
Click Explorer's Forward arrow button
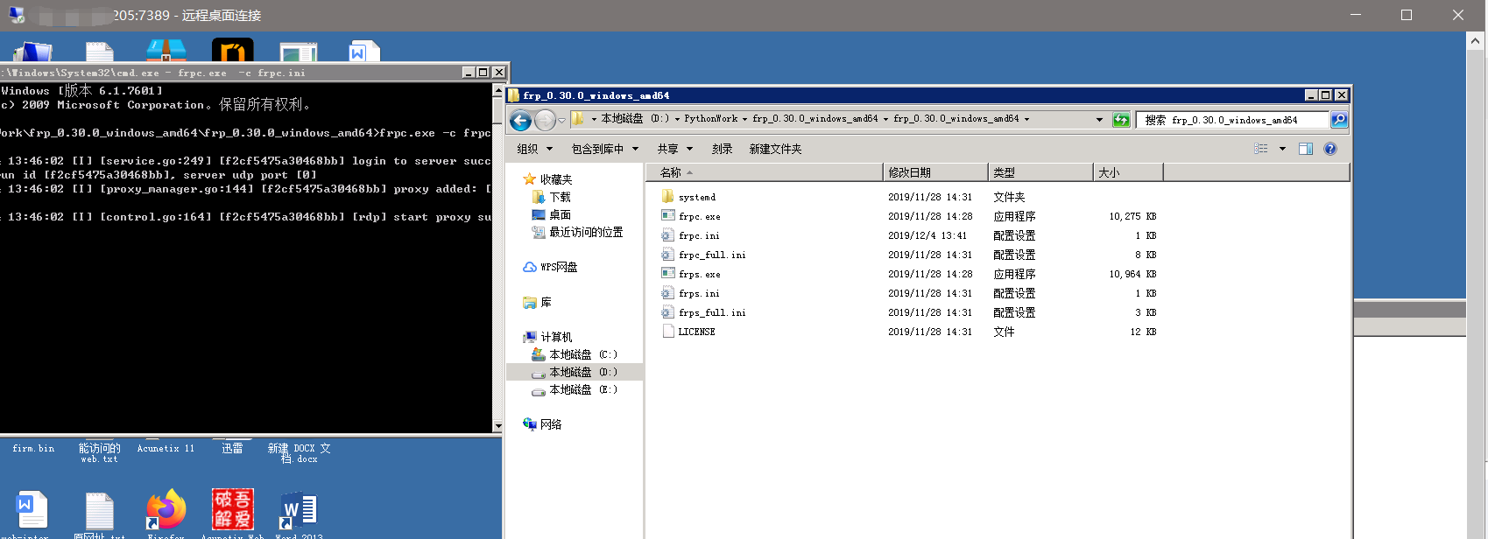[545, 121]
